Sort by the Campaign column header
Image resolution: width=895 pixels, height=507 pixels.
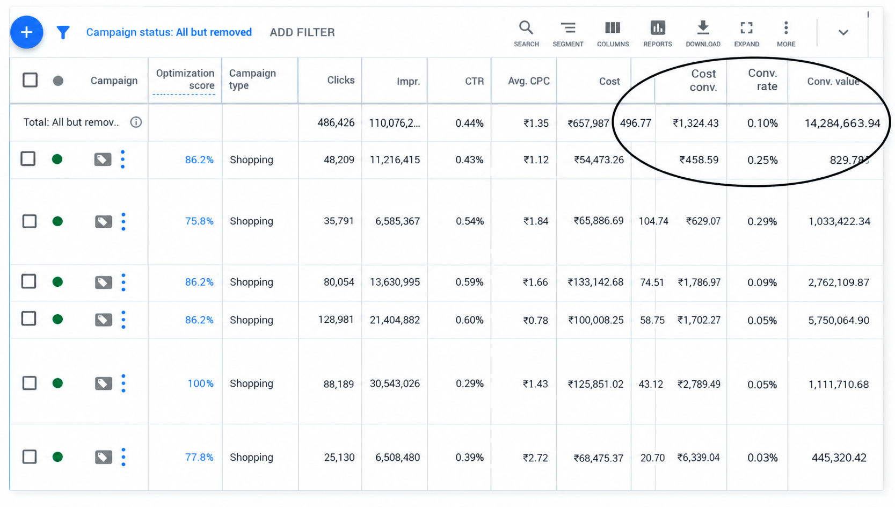(x=114, y=81)
